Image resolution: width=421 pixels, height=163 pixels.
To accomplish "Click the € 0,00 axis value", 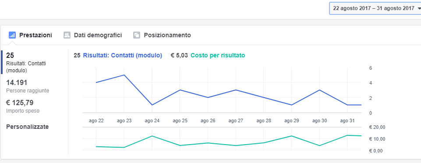I will tap(376, 151).
